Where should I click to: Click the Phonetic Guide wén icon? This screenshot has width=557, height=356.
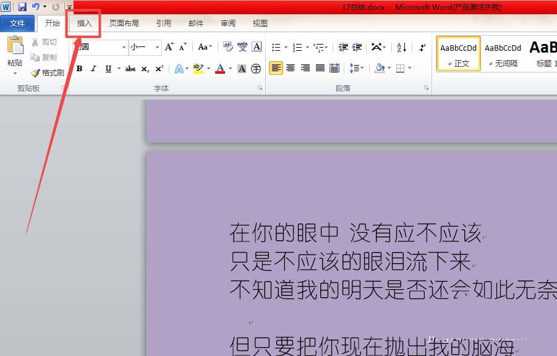(x=242, y=47)
